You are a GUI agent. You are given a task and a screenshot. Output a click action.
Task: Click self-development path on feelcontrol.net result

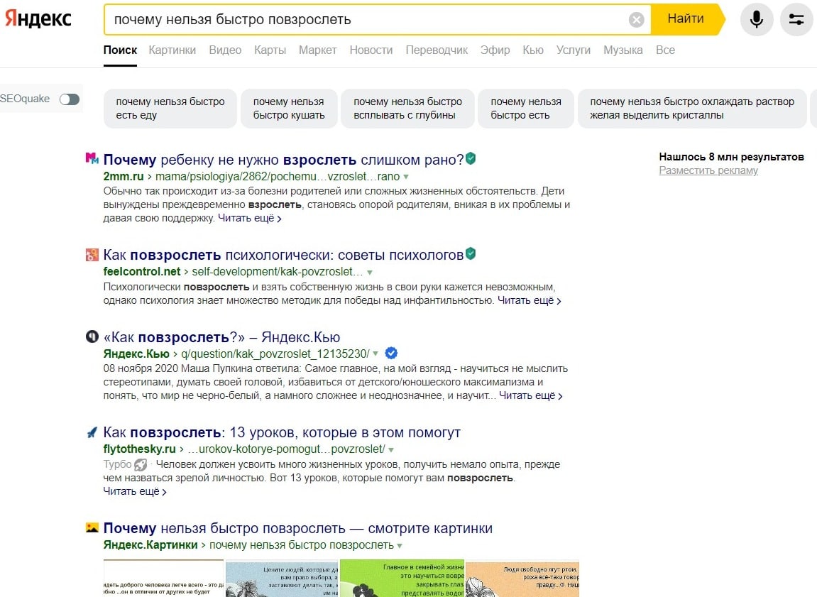tap(278, 272)
